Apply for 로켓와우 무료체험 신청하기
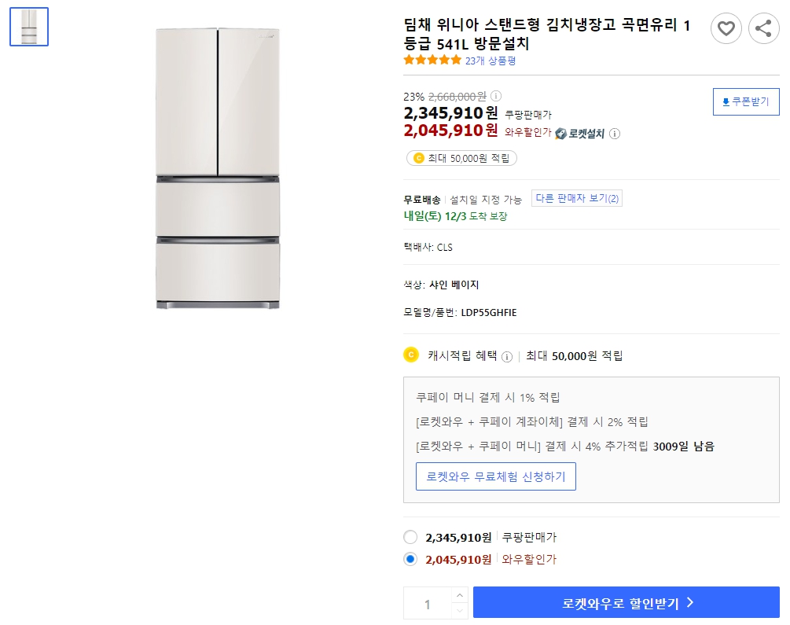 496,476
